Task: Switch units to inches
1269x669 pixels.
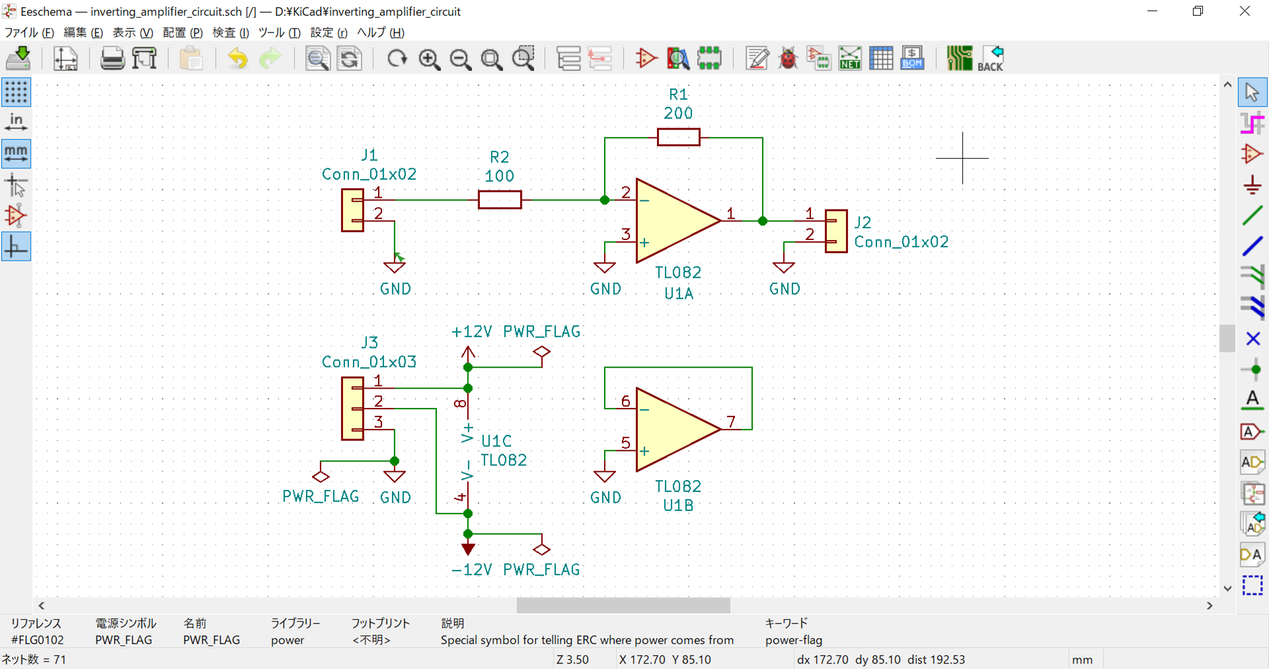Action: point(16,122)
